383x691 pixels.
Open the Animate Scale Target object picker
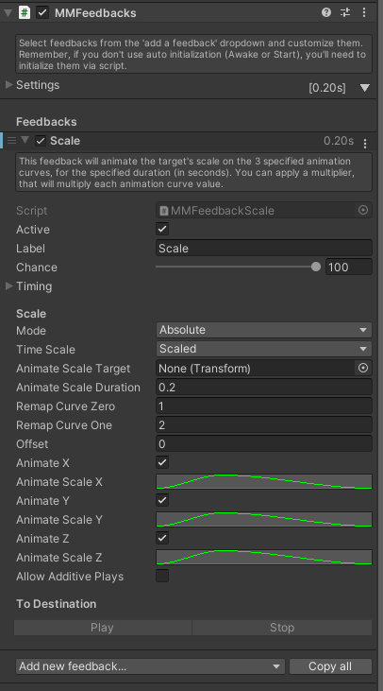pyautogui.click(x=363, y=368)
